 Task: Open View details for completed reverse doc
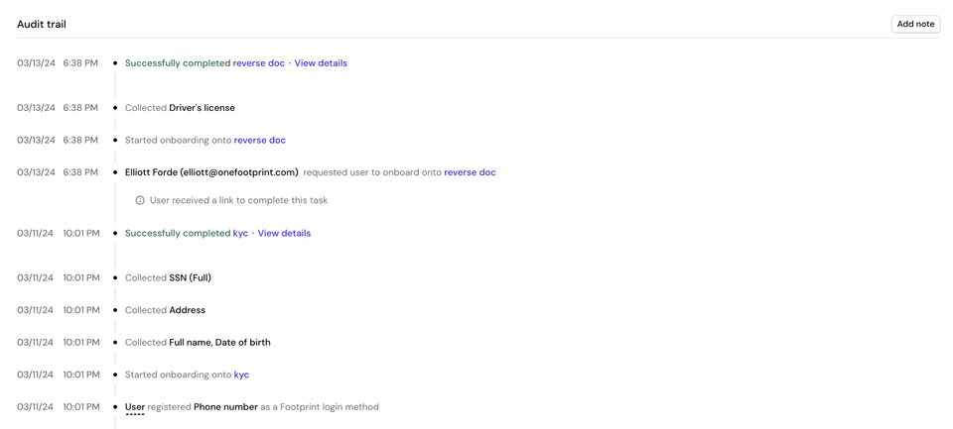click(x=321, y=63)
